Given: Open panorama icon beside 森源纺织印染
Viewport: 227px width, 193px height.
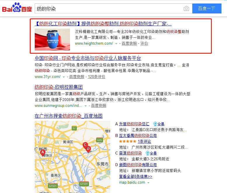Looking at the screenshot, I should click(148, 153).
